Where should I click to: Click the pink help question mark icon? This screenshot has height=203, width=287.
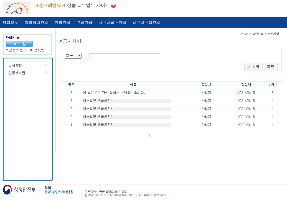(113, 6)
